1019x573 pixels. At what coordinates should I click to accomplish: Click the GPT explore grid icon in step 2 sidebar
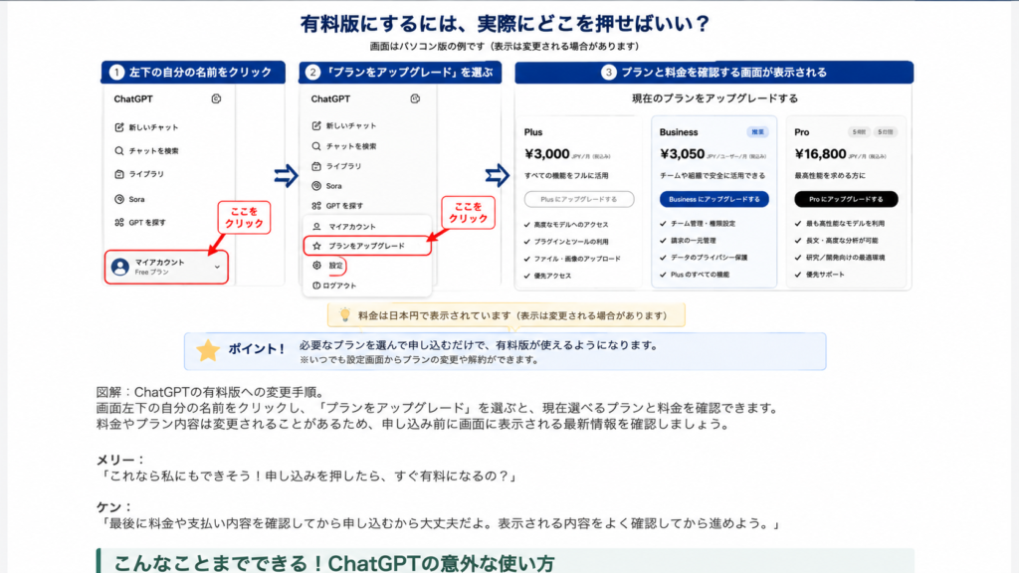pos(316,206)
